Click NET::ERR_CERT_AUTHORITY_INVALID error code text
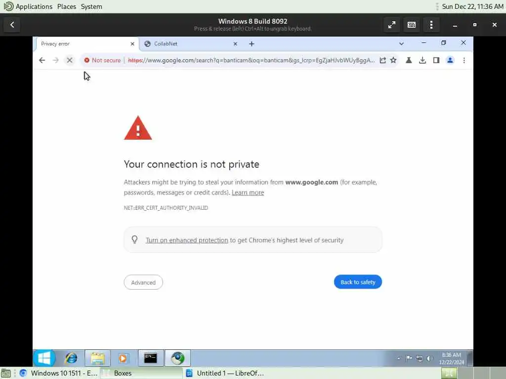The width and height of the screenshot is (506, 379). (166, 208)
